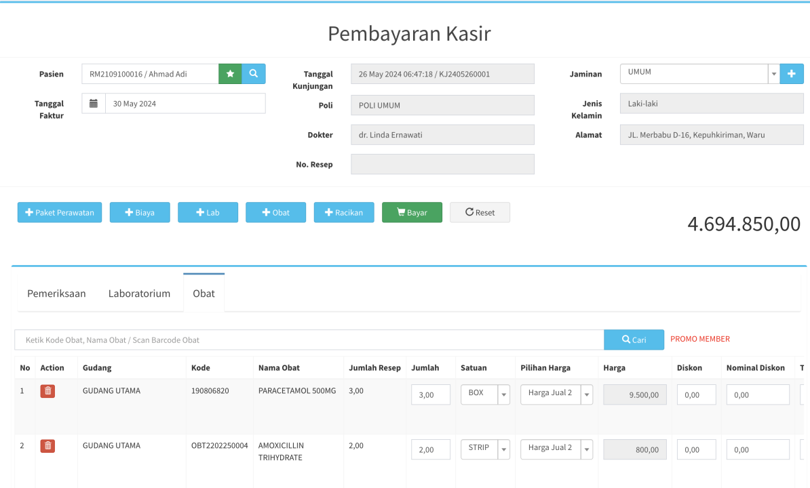The height and width of the screenshot is (488, 810).
Task: Switch to the Pemeriksaan tab
Action: (56, 293)
